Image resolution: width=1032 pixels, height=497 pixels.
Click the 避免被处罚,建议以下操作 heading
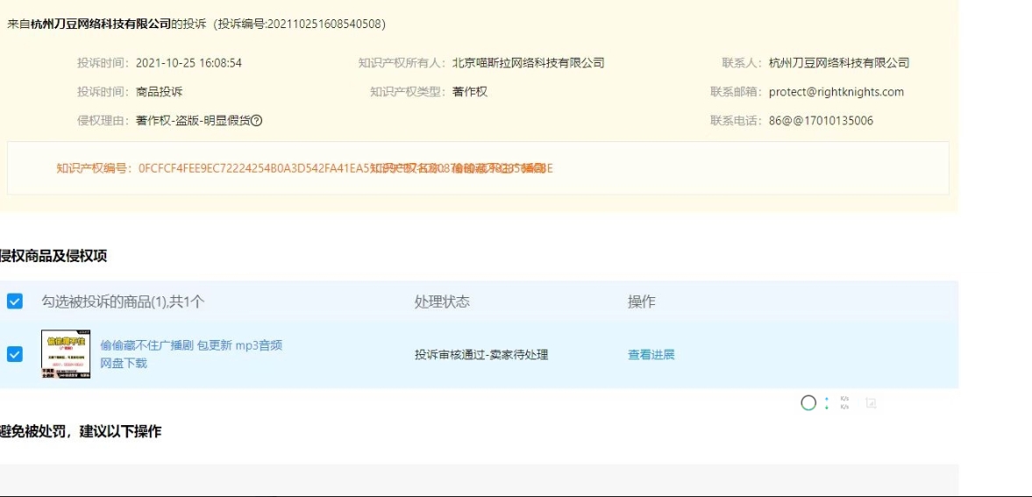click(x=80, y=431)
